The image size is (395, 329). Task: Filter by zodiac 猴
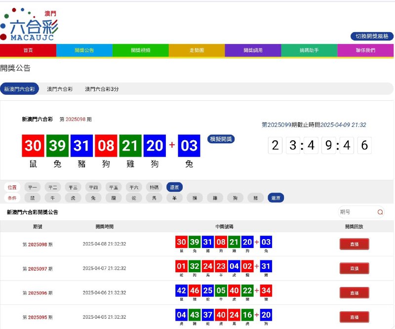tap(195, 198)
